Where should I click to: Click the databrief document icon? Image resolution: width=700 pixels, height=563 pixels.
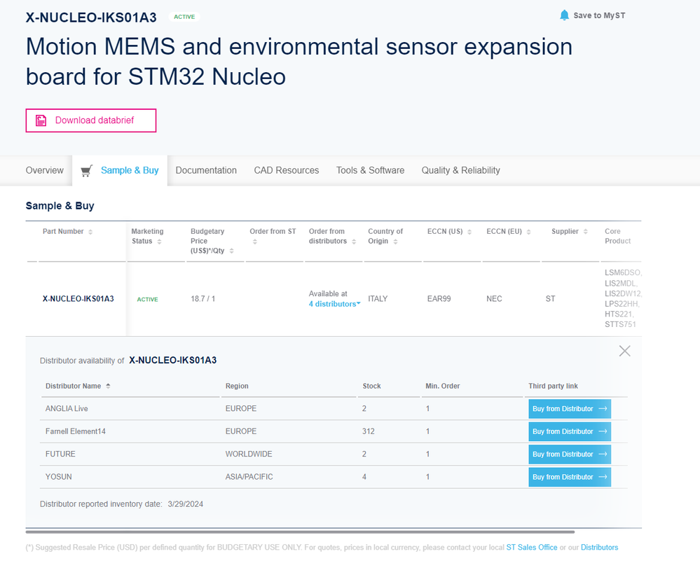[41, 120]
